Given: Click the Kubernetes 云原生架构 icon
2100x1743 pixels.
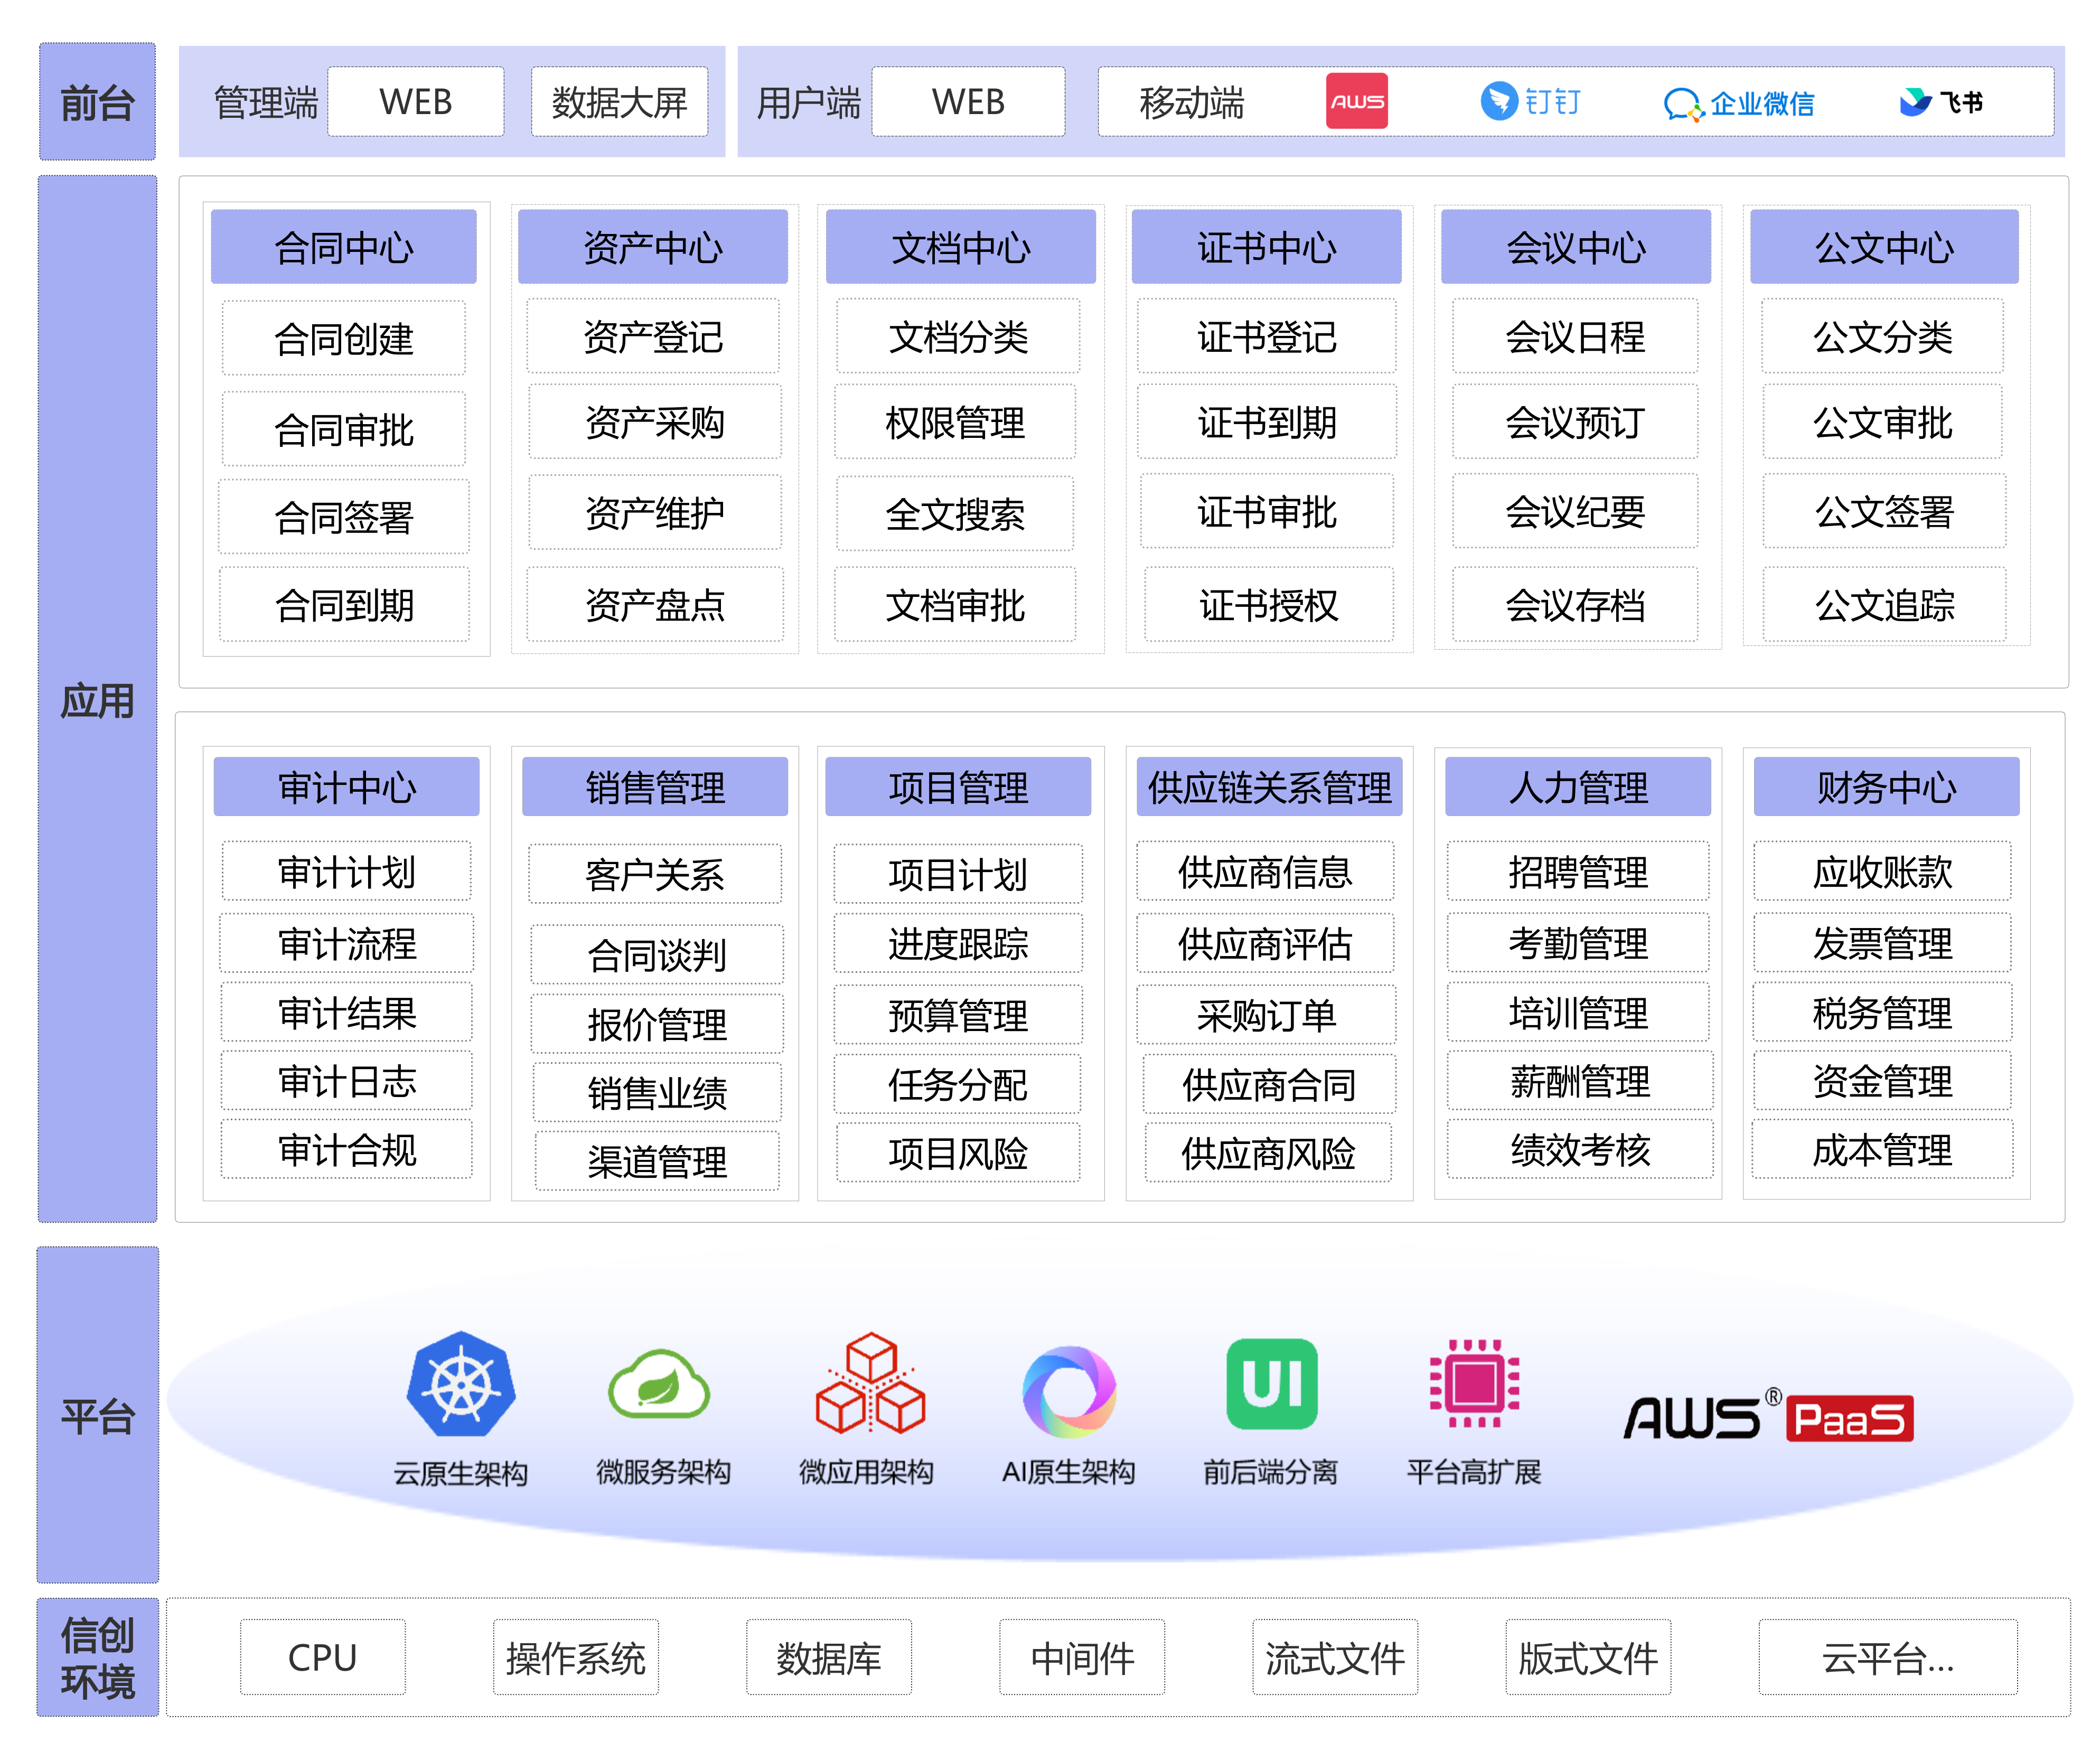Looking at the screenshot, I should click(461, 1384).
